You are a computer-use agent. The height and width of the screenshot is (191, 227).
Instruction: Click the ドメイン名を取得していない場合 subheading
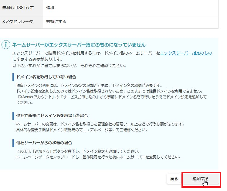pyautogui.click(x=46, y=77)
